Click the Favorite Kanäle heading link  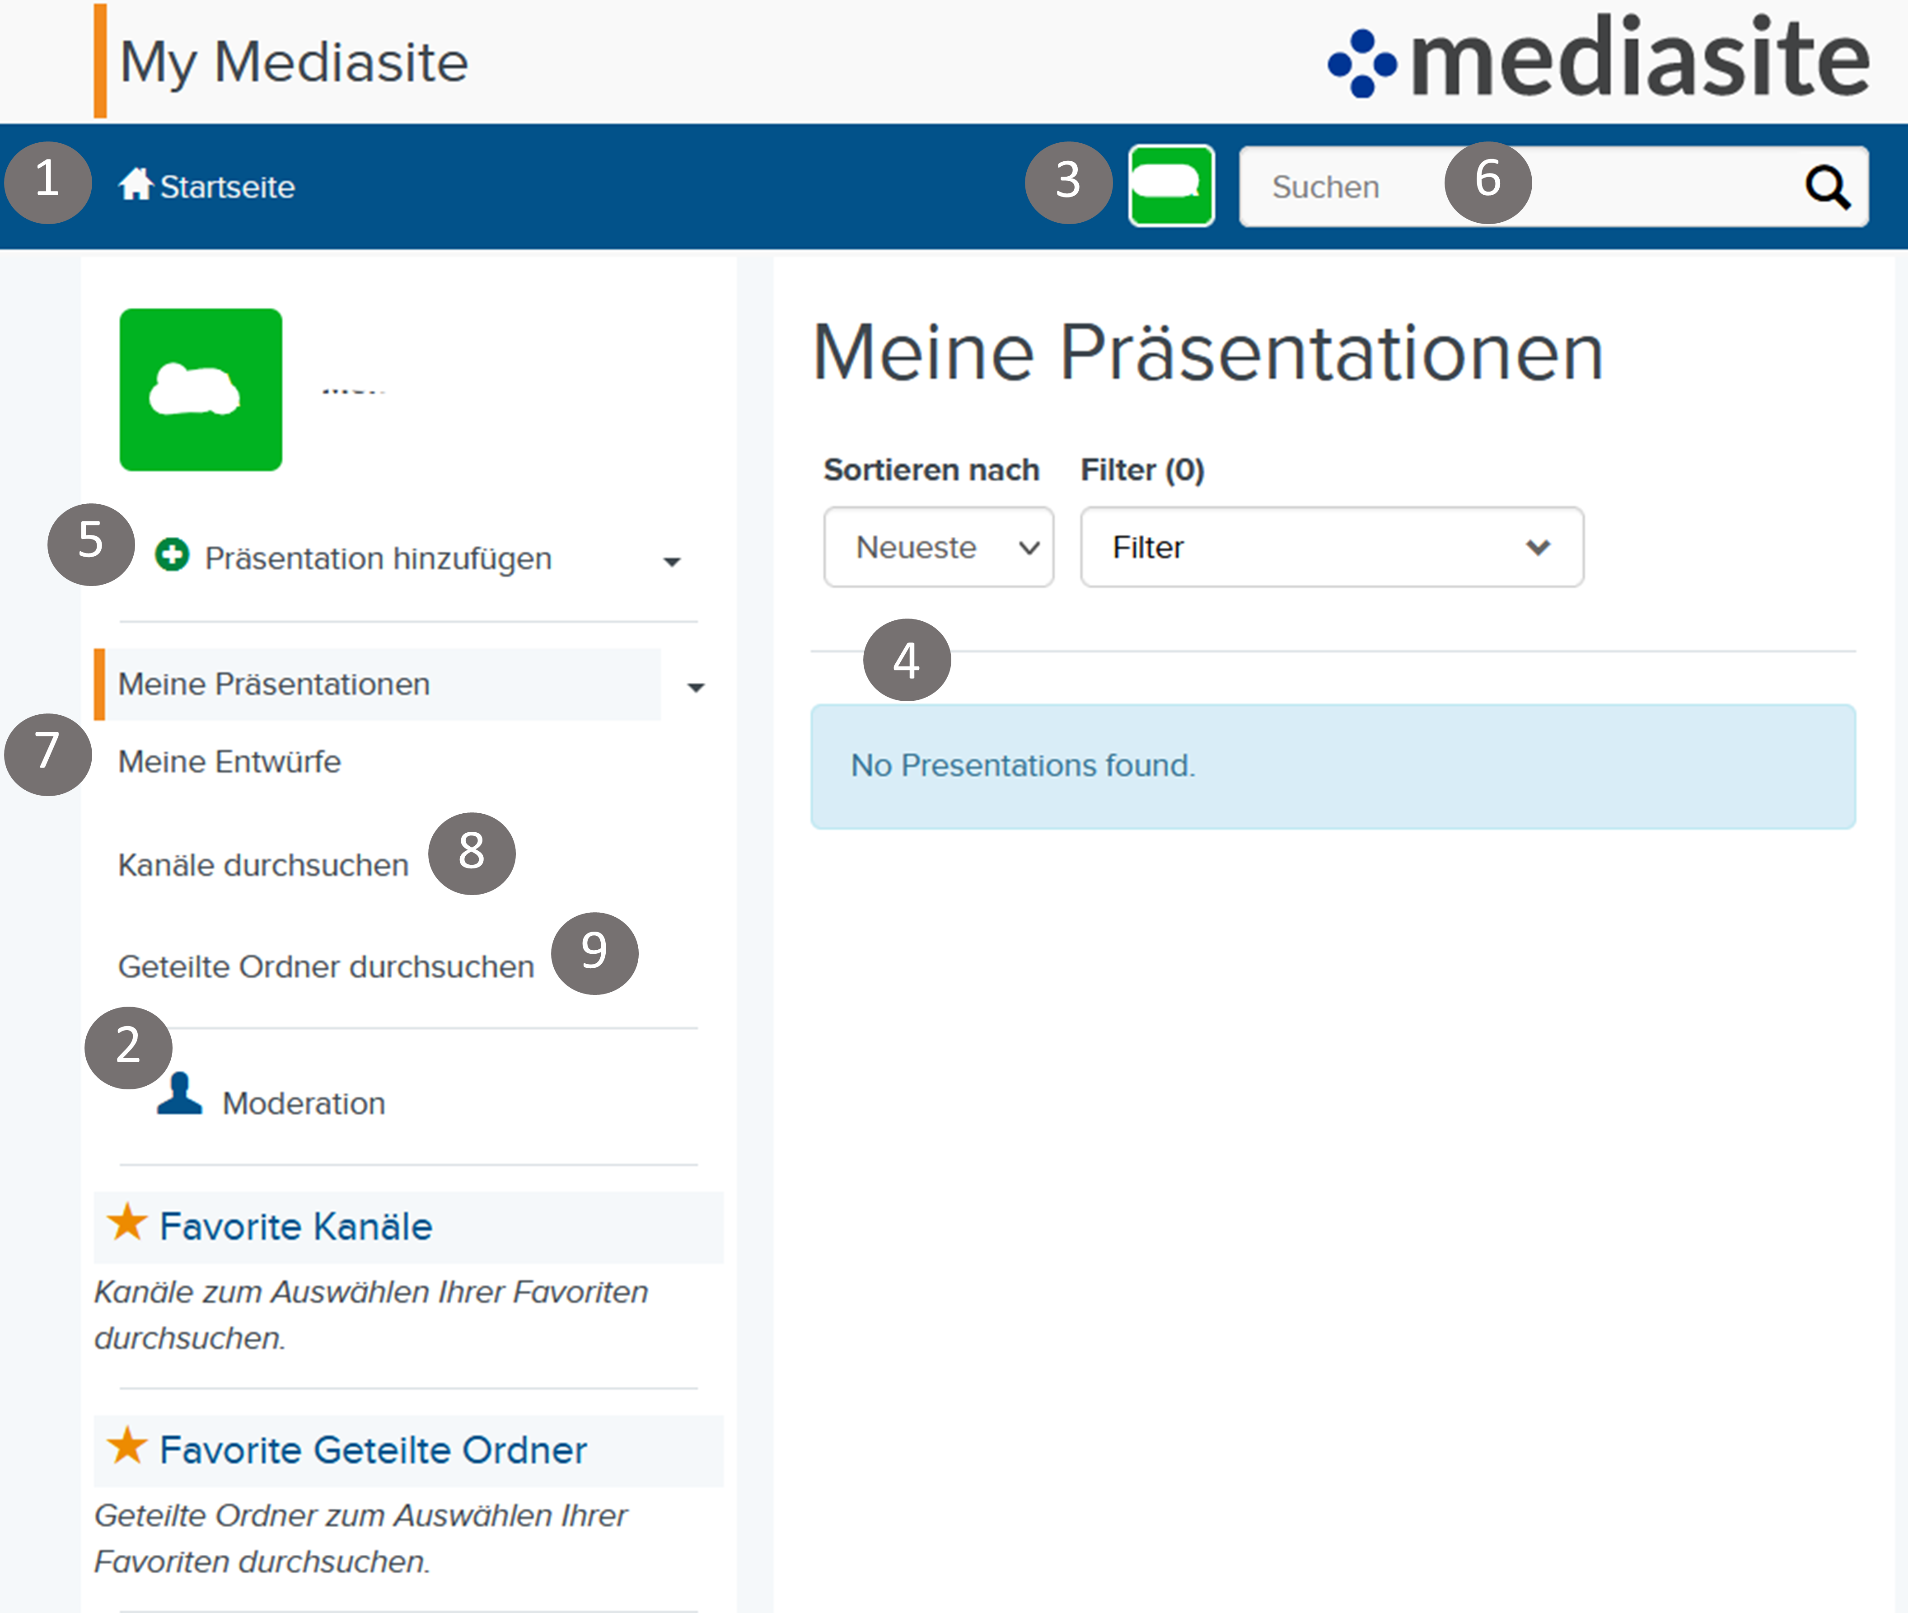tap(296, 1227)
